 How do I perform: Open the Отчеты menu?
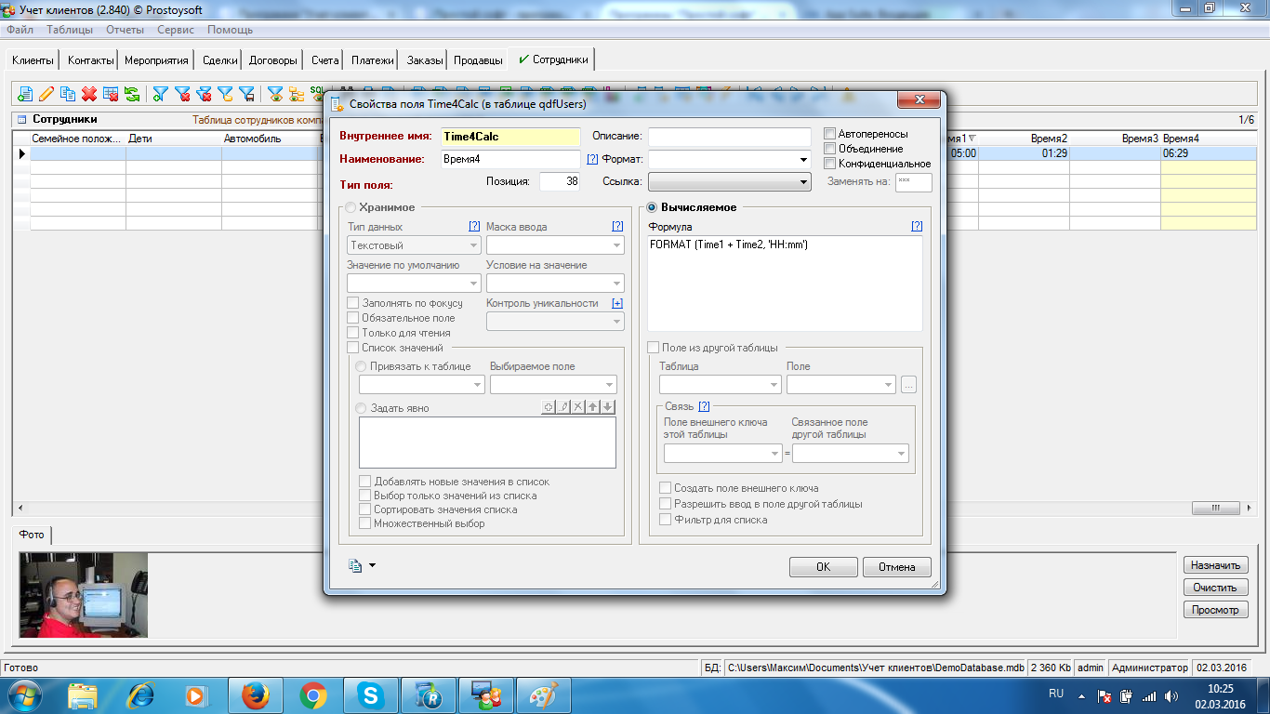coord(125,30)
